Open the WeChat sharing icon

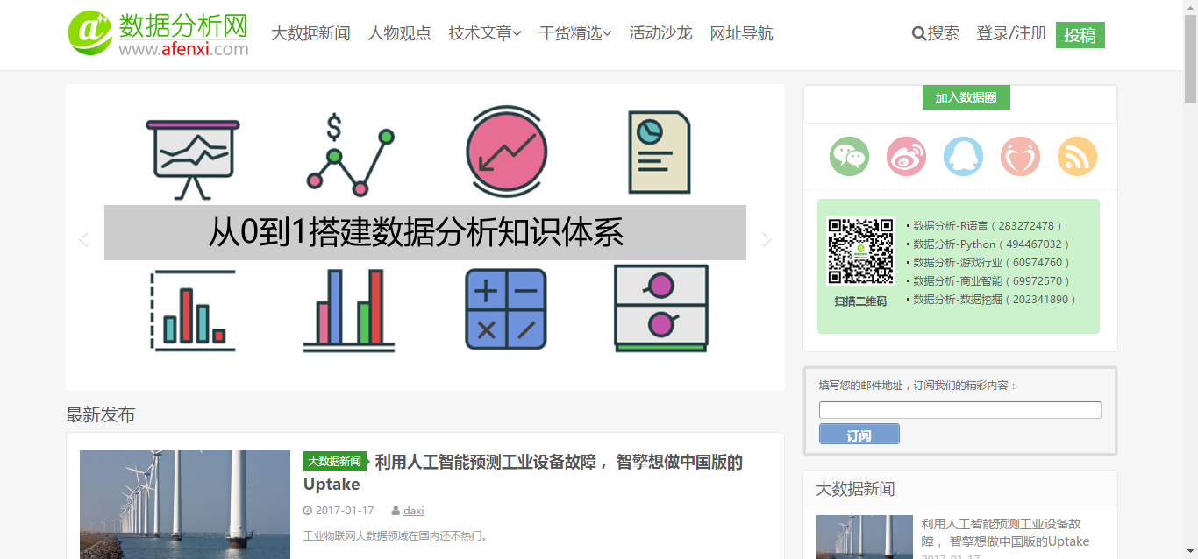848,156
